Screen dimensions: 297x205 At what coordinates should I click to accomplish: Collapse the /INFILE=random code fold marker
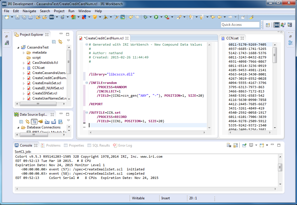87,83
